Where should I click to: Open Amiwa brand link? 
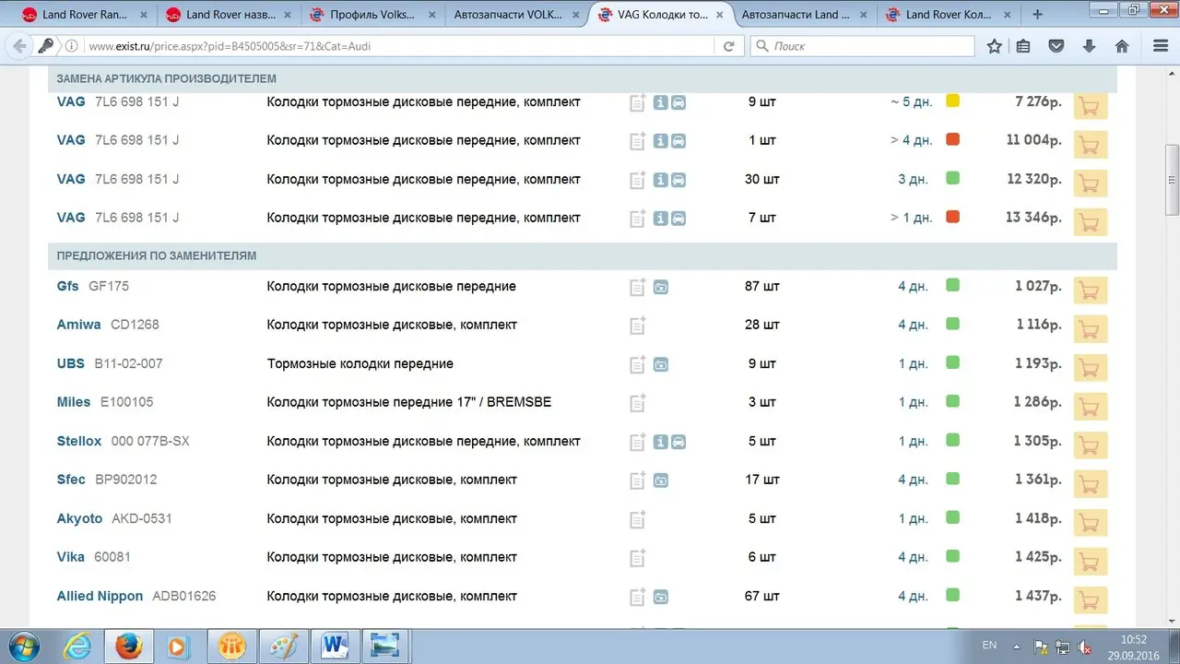(79, 325)
